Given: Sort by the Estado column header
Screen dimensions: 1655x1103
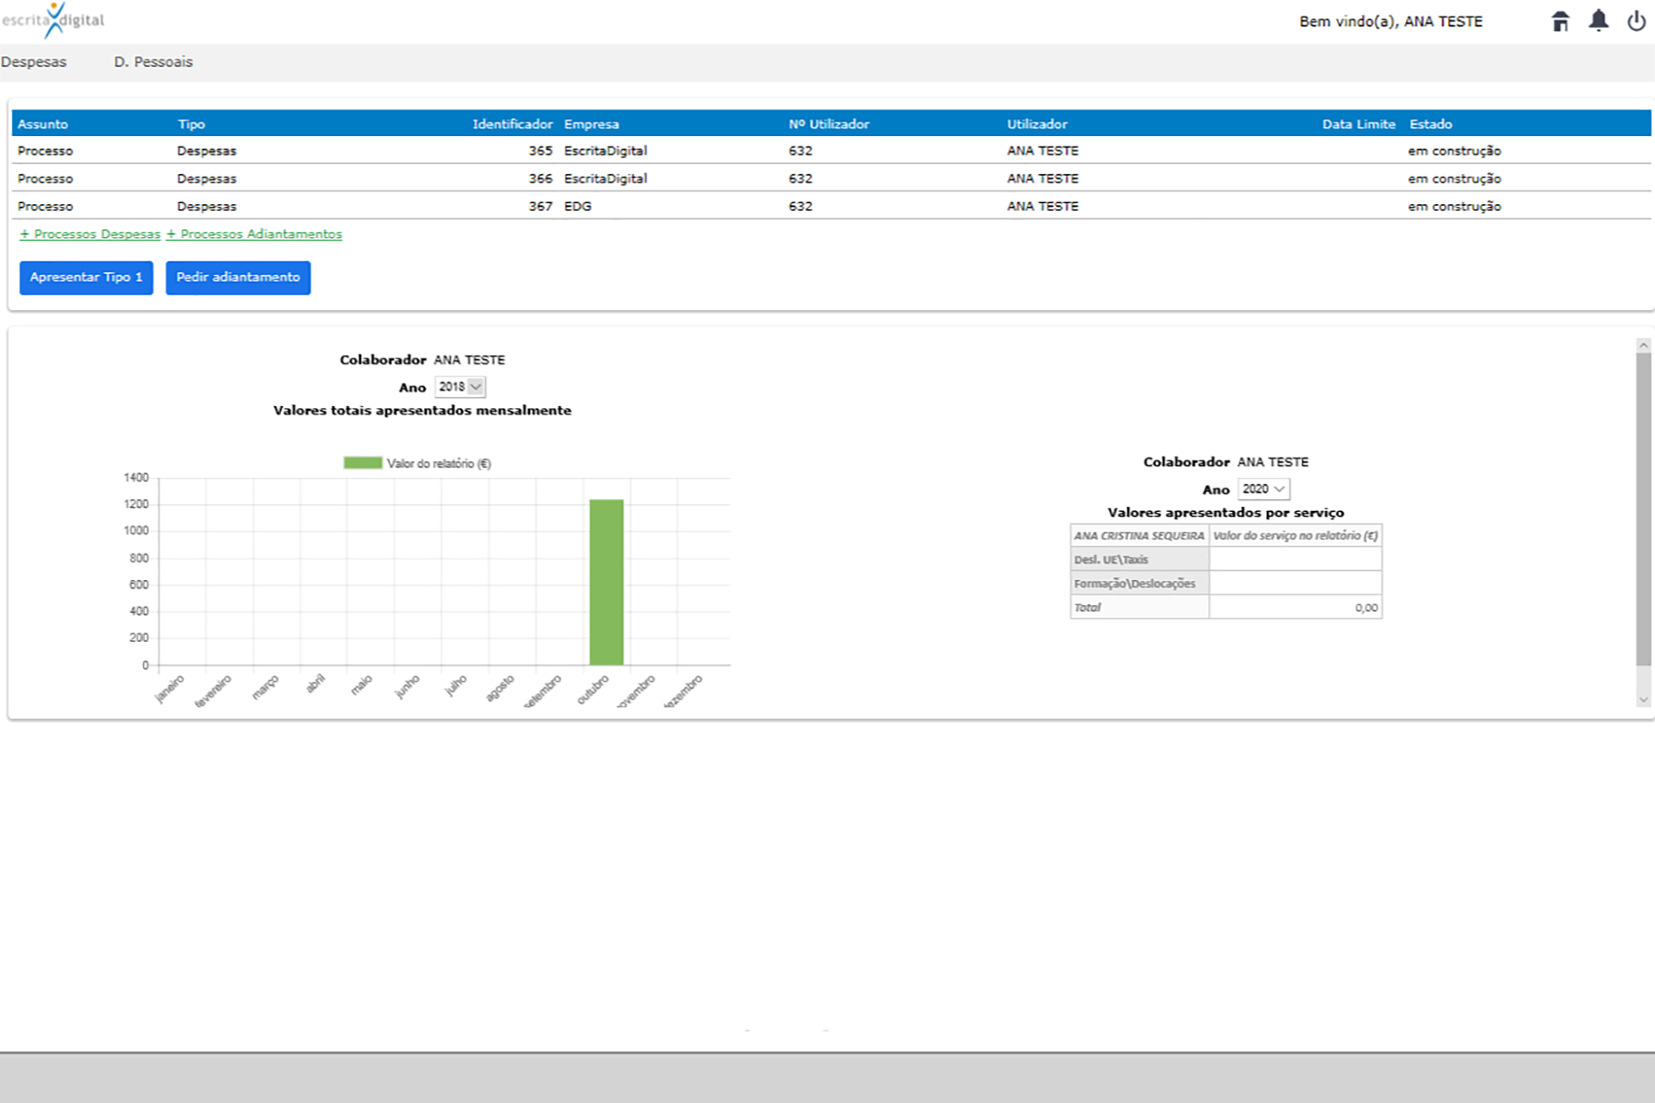Looking at the screenshot, I should [1431, 124].
